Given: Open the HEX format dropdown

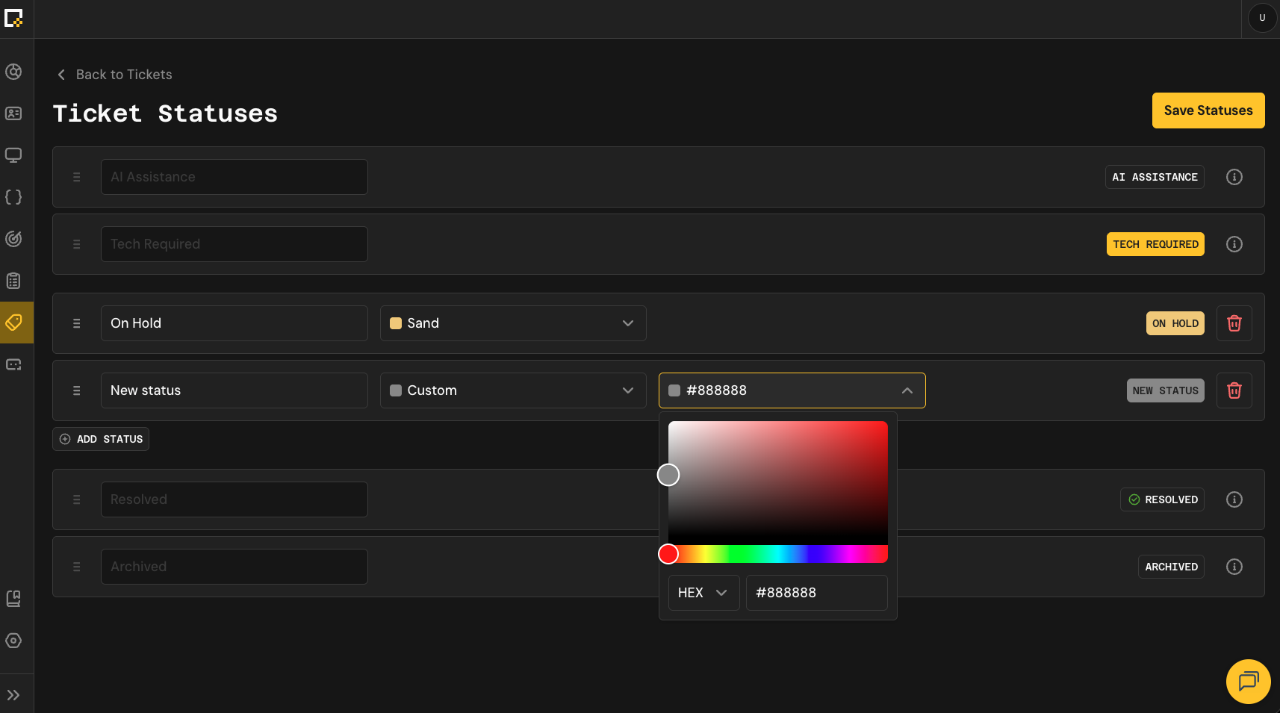Looking at the screenshot, I should pyautogui.click(x=703, y=593).
